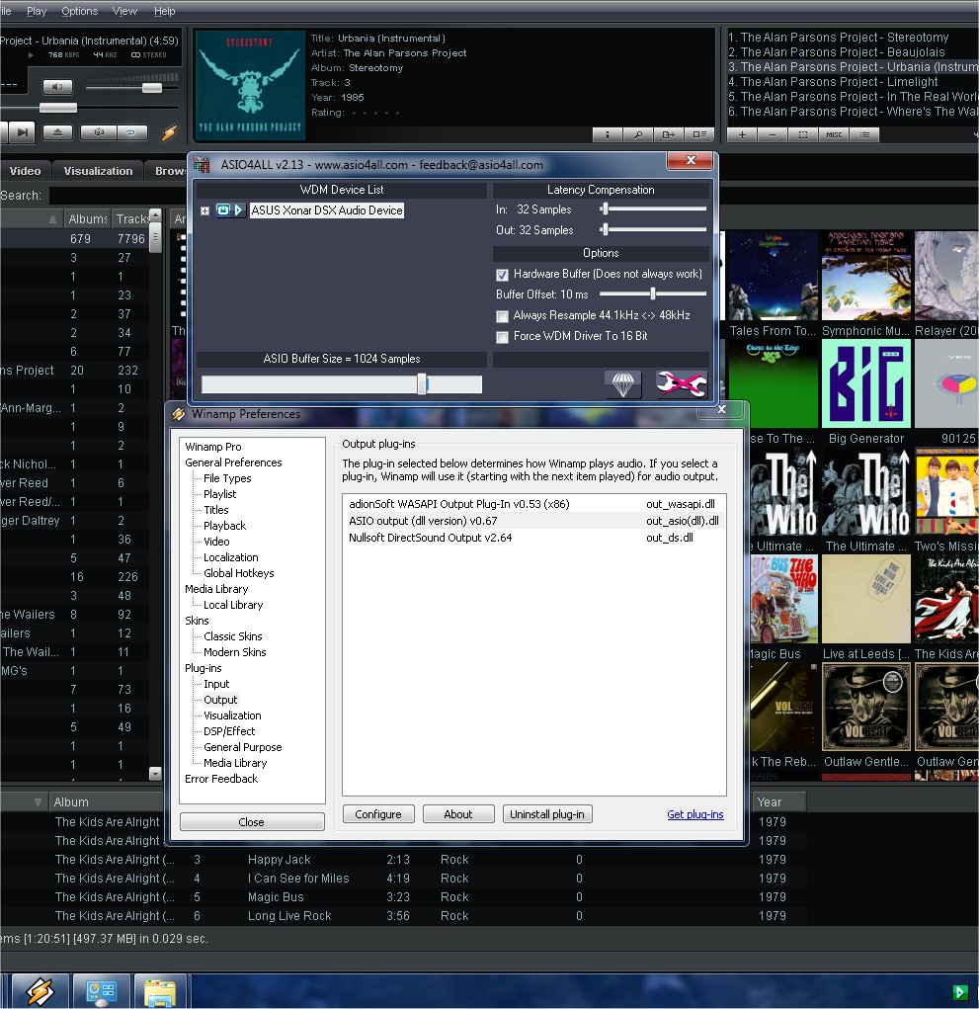Select Nullsoft DirectSound Output v2.64
Image resolution: width=979 pixels, height=1009 pixels.
(x=533, y=538)
